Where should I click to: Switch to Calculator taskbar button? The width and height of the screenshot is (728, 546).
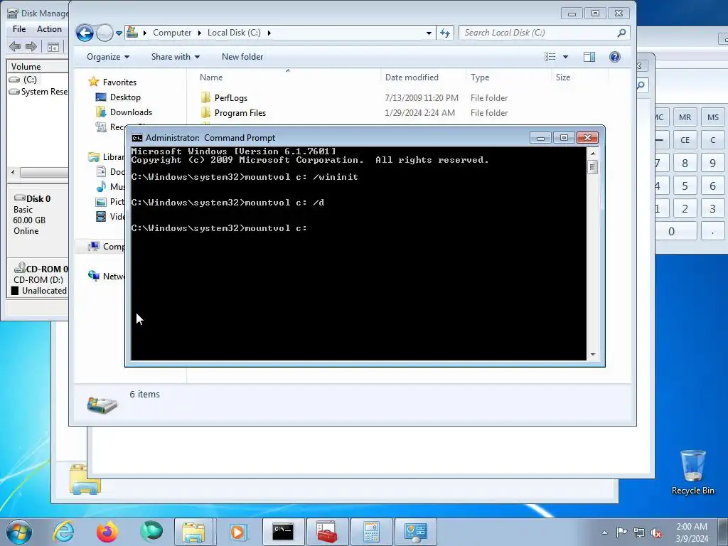(371, 532)
